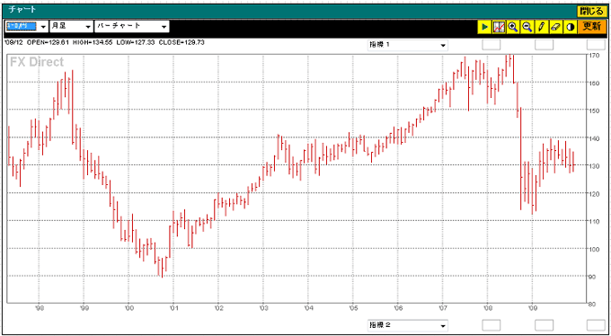Expand the 指標 2 indicator dropdown
This screenshot has height=336, width=611.
[408, 325]
